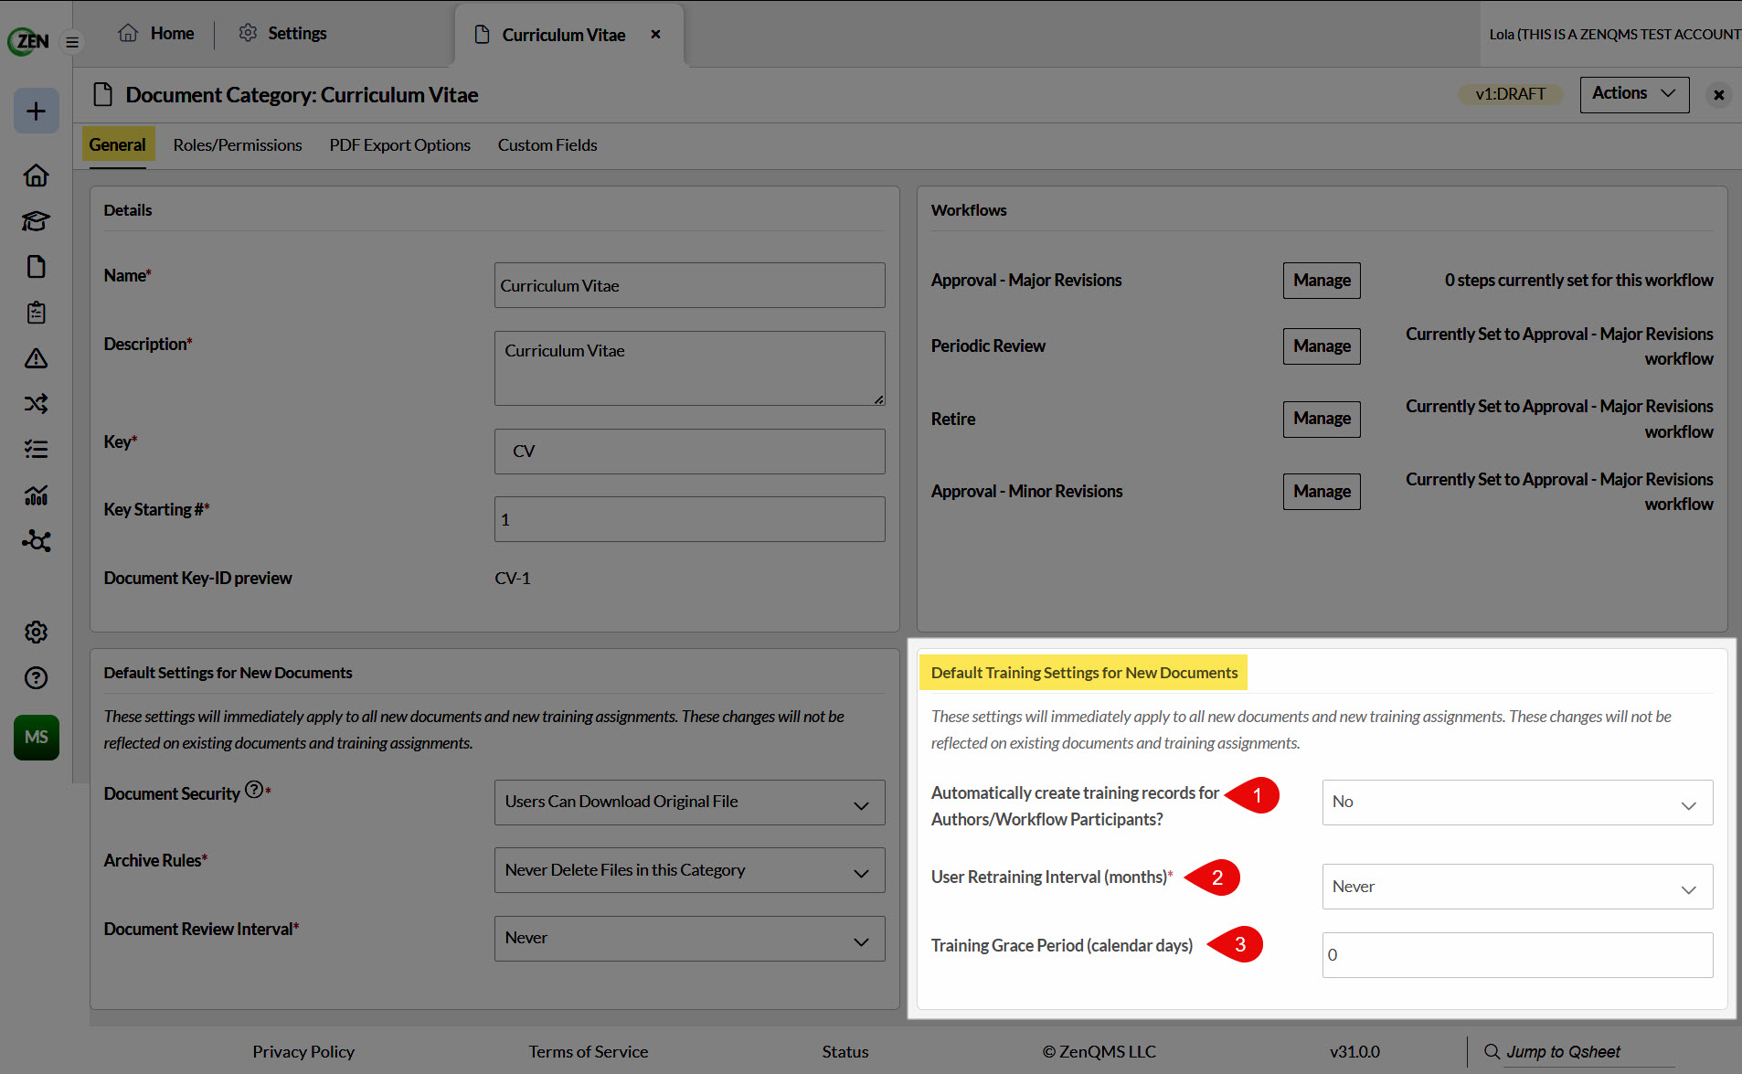Close the Curriculum Vitae tab with x
Image resolution: width=1742 pixels, height=1074 pixels.
655,34
